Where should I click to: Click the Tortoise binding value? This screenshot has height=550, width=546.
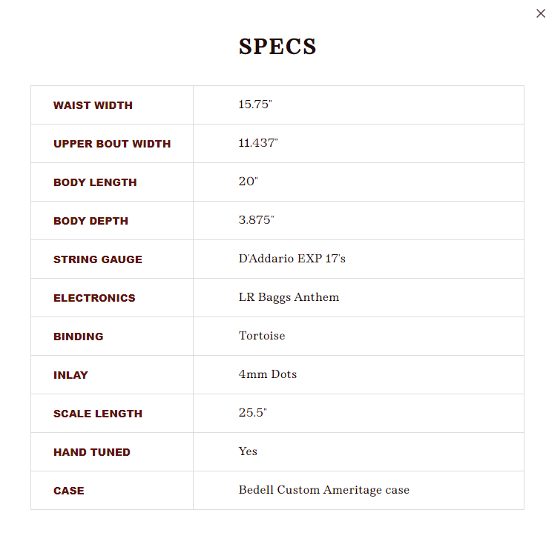tap(262, 336)
